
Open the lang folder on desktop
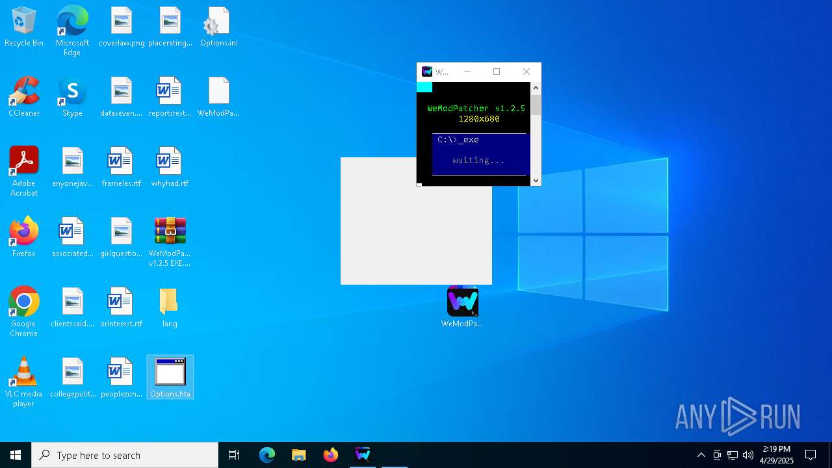coord(170,307)
